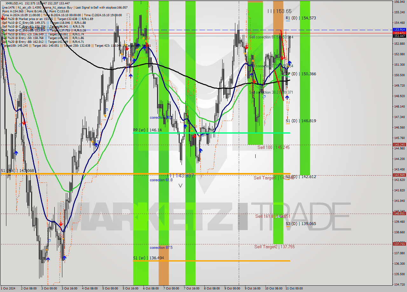Click the '| | | 143.937' wave label
This screenshot has width=407, height=292.
coord(181,176)
